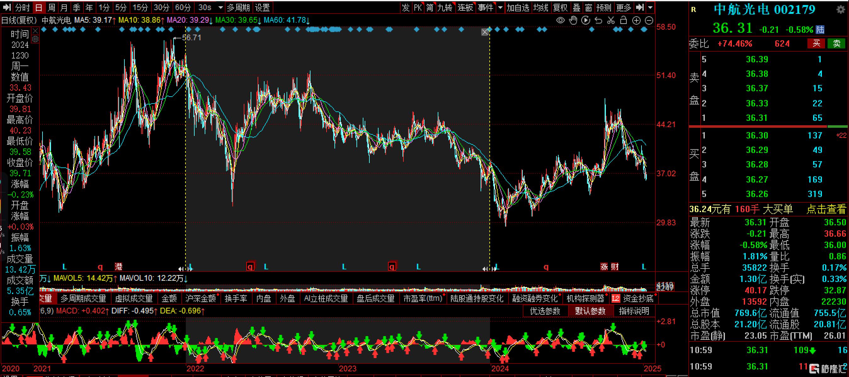Click the green 卖 sell button
849x377 pixels.
tap(836, 43)
